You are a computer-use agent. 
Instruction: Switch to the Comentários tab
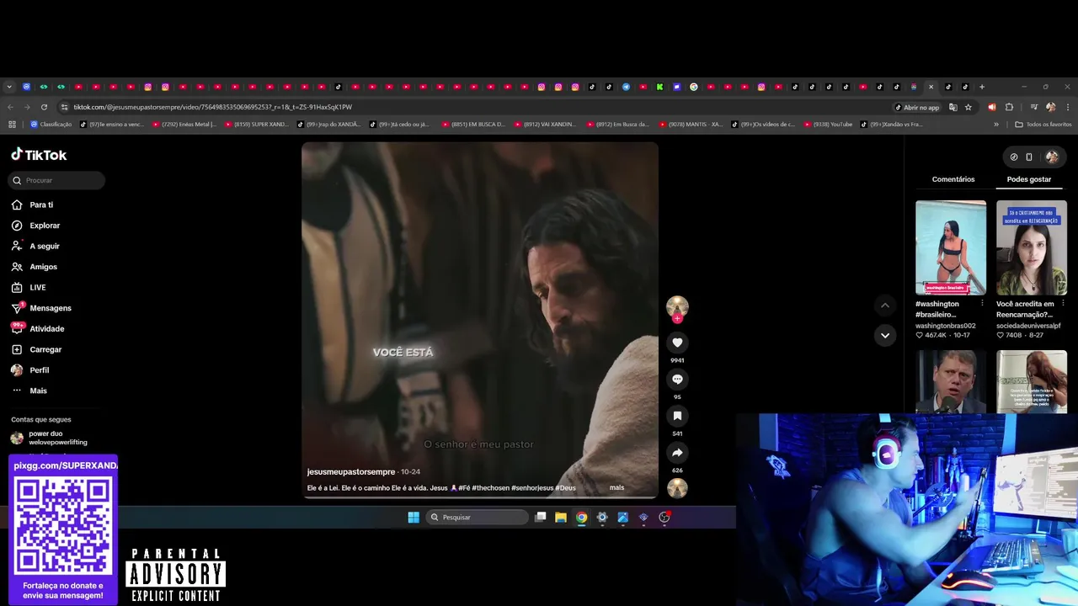pyautogui.click(x=953, y=179)
